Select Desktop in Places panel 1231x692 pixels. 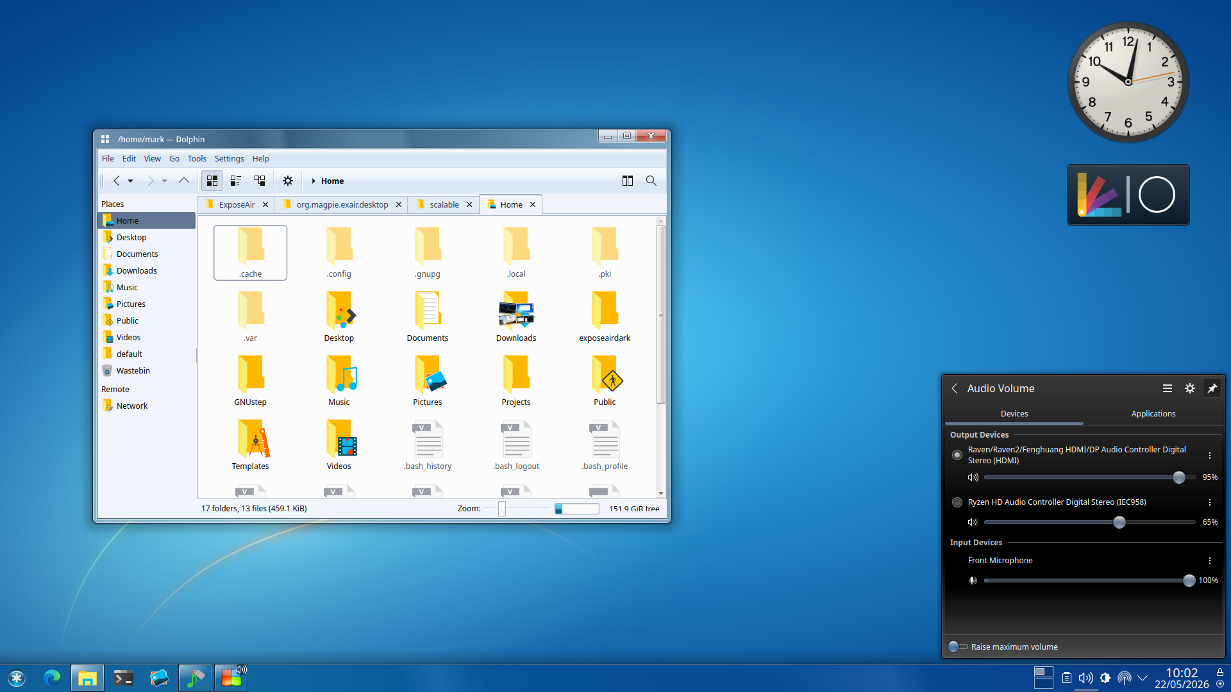pyautogui.click(x=147, y=237)
